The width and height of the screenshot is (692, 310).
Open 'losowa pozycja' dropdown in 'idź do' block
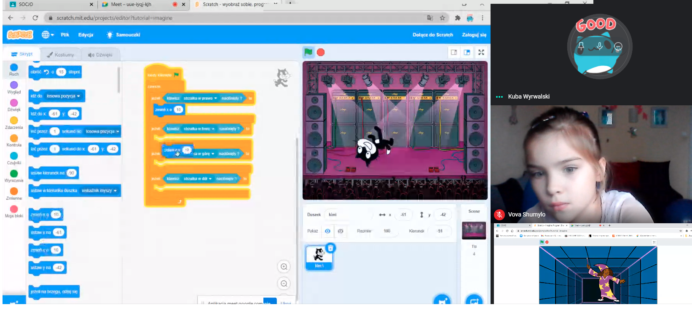point(64,96)
